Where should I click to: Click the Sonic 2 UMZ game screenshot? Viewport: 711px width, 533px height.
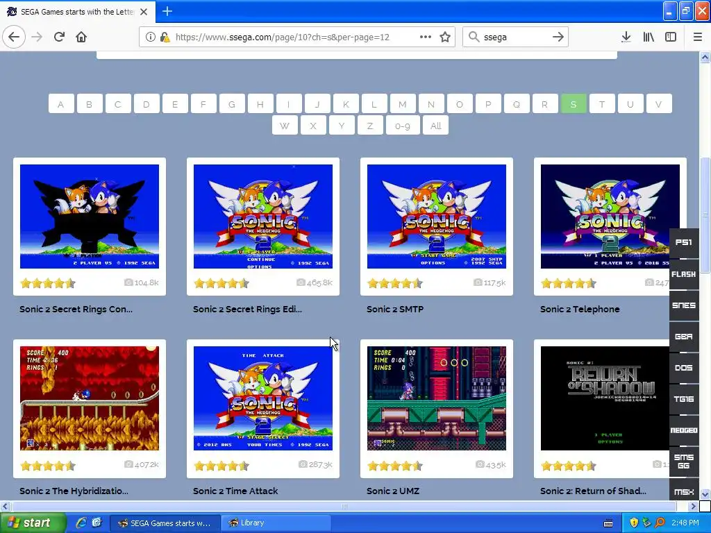click(436, 398)
